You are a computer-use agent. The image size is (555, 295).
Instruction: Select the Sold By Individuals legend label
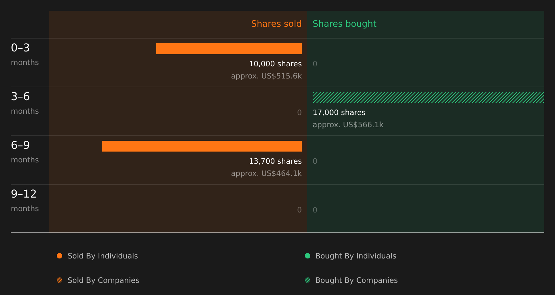point(103,256)
